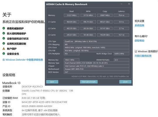Click the Read column header
Screen dimensions: 158x117
pyautogui.click(x=72, y=11)
